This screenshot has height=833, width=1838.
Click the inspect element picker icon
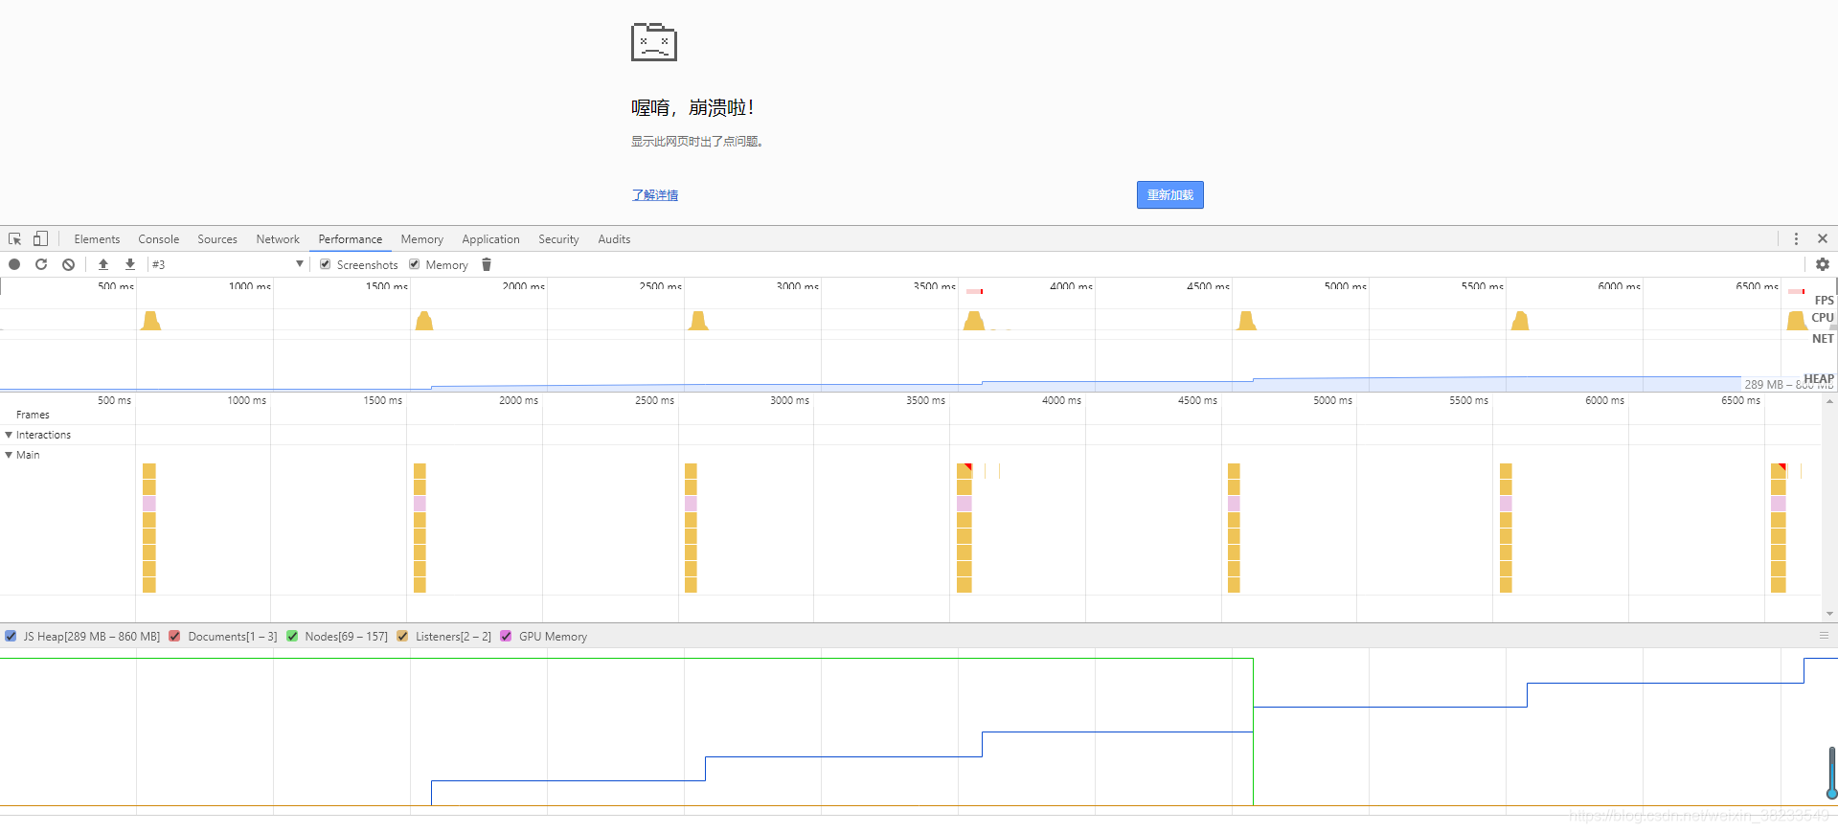pos(14,239)
